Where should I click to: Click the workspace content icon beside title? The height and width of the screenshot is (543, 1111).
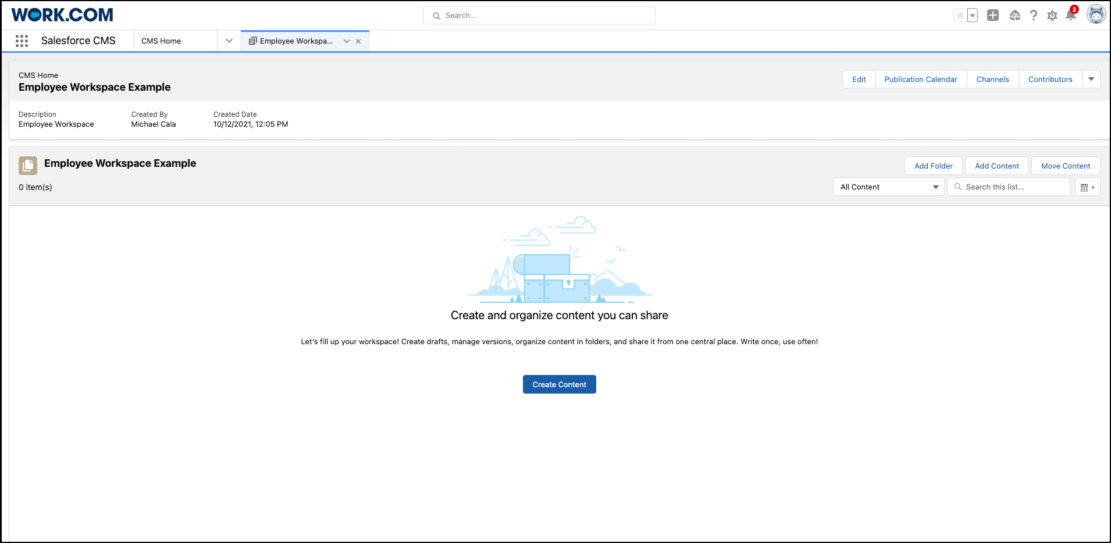point(28,166)
